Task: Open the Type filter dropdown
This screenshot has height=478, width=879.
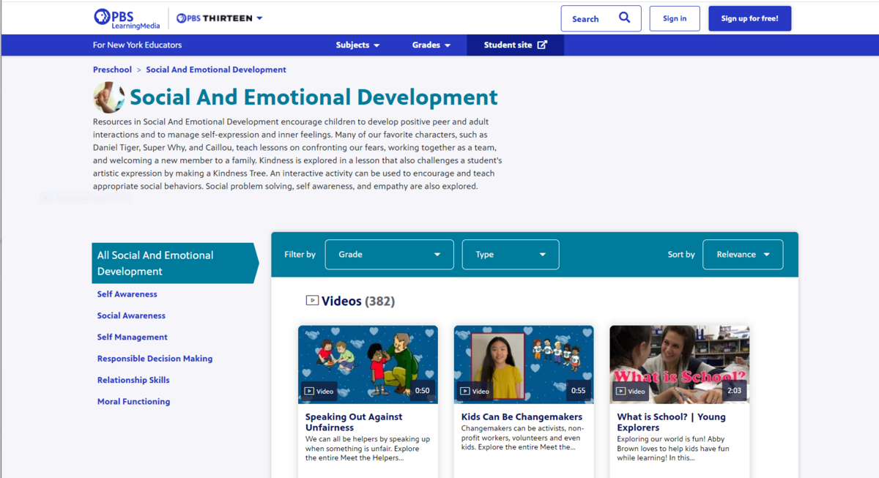Action: coord(510,254)
